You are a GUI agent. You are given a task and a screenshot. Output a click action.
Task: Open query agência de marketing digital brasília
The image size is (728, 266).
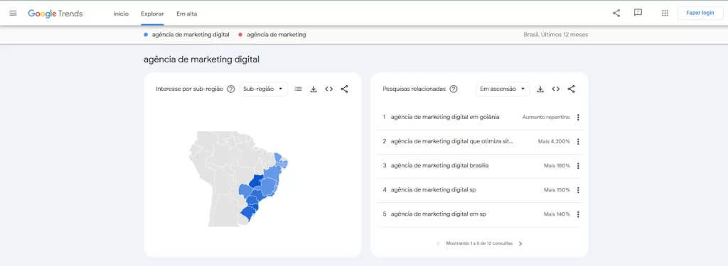click(x=439, y=165)
